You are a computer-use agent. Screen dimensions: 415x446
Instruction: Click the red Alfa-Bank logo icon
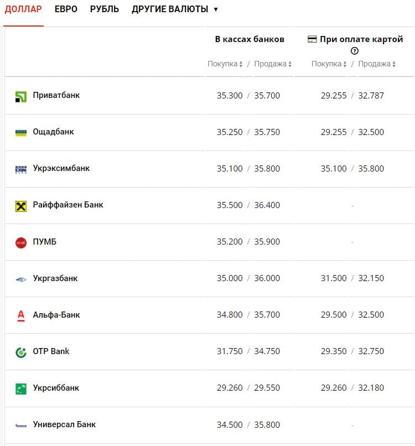tap(21, 315)
